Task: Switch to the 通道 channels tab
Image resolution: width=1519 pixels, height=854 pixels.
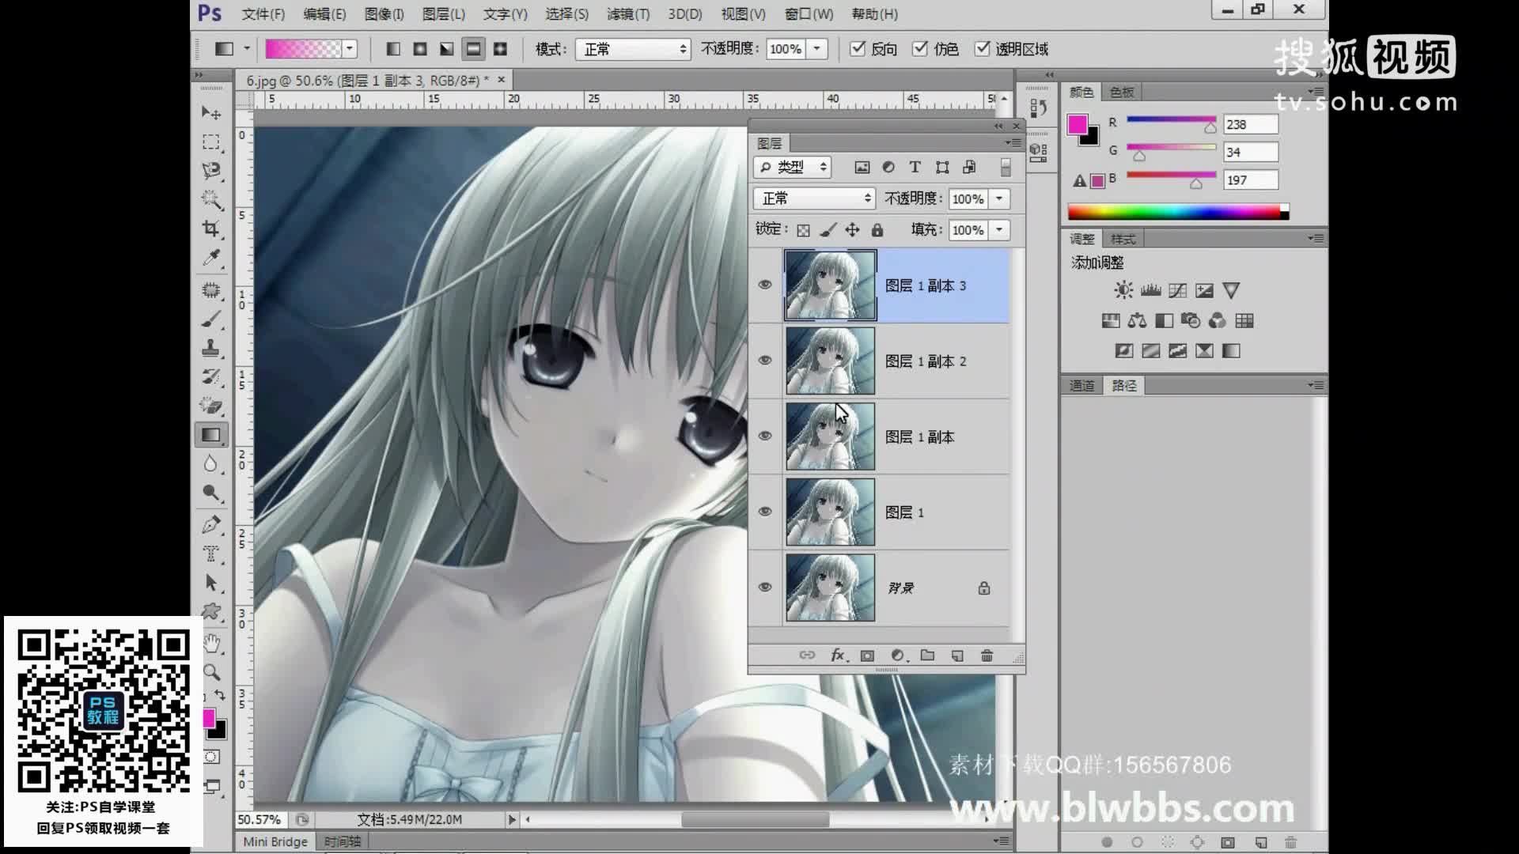Action: tap(1081, 386)
